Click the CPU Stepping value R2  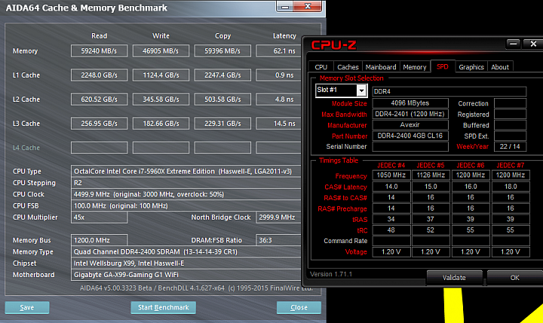[x=186, y=183]
